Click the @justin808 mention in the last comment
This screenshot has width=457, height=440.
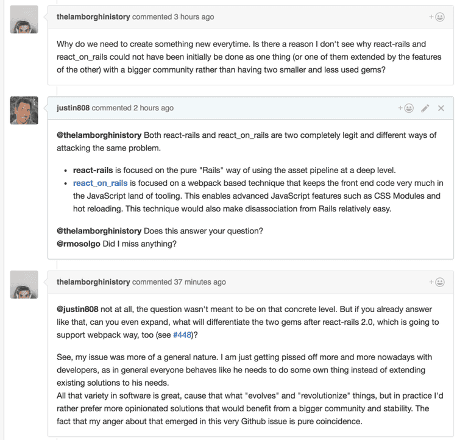76,309
